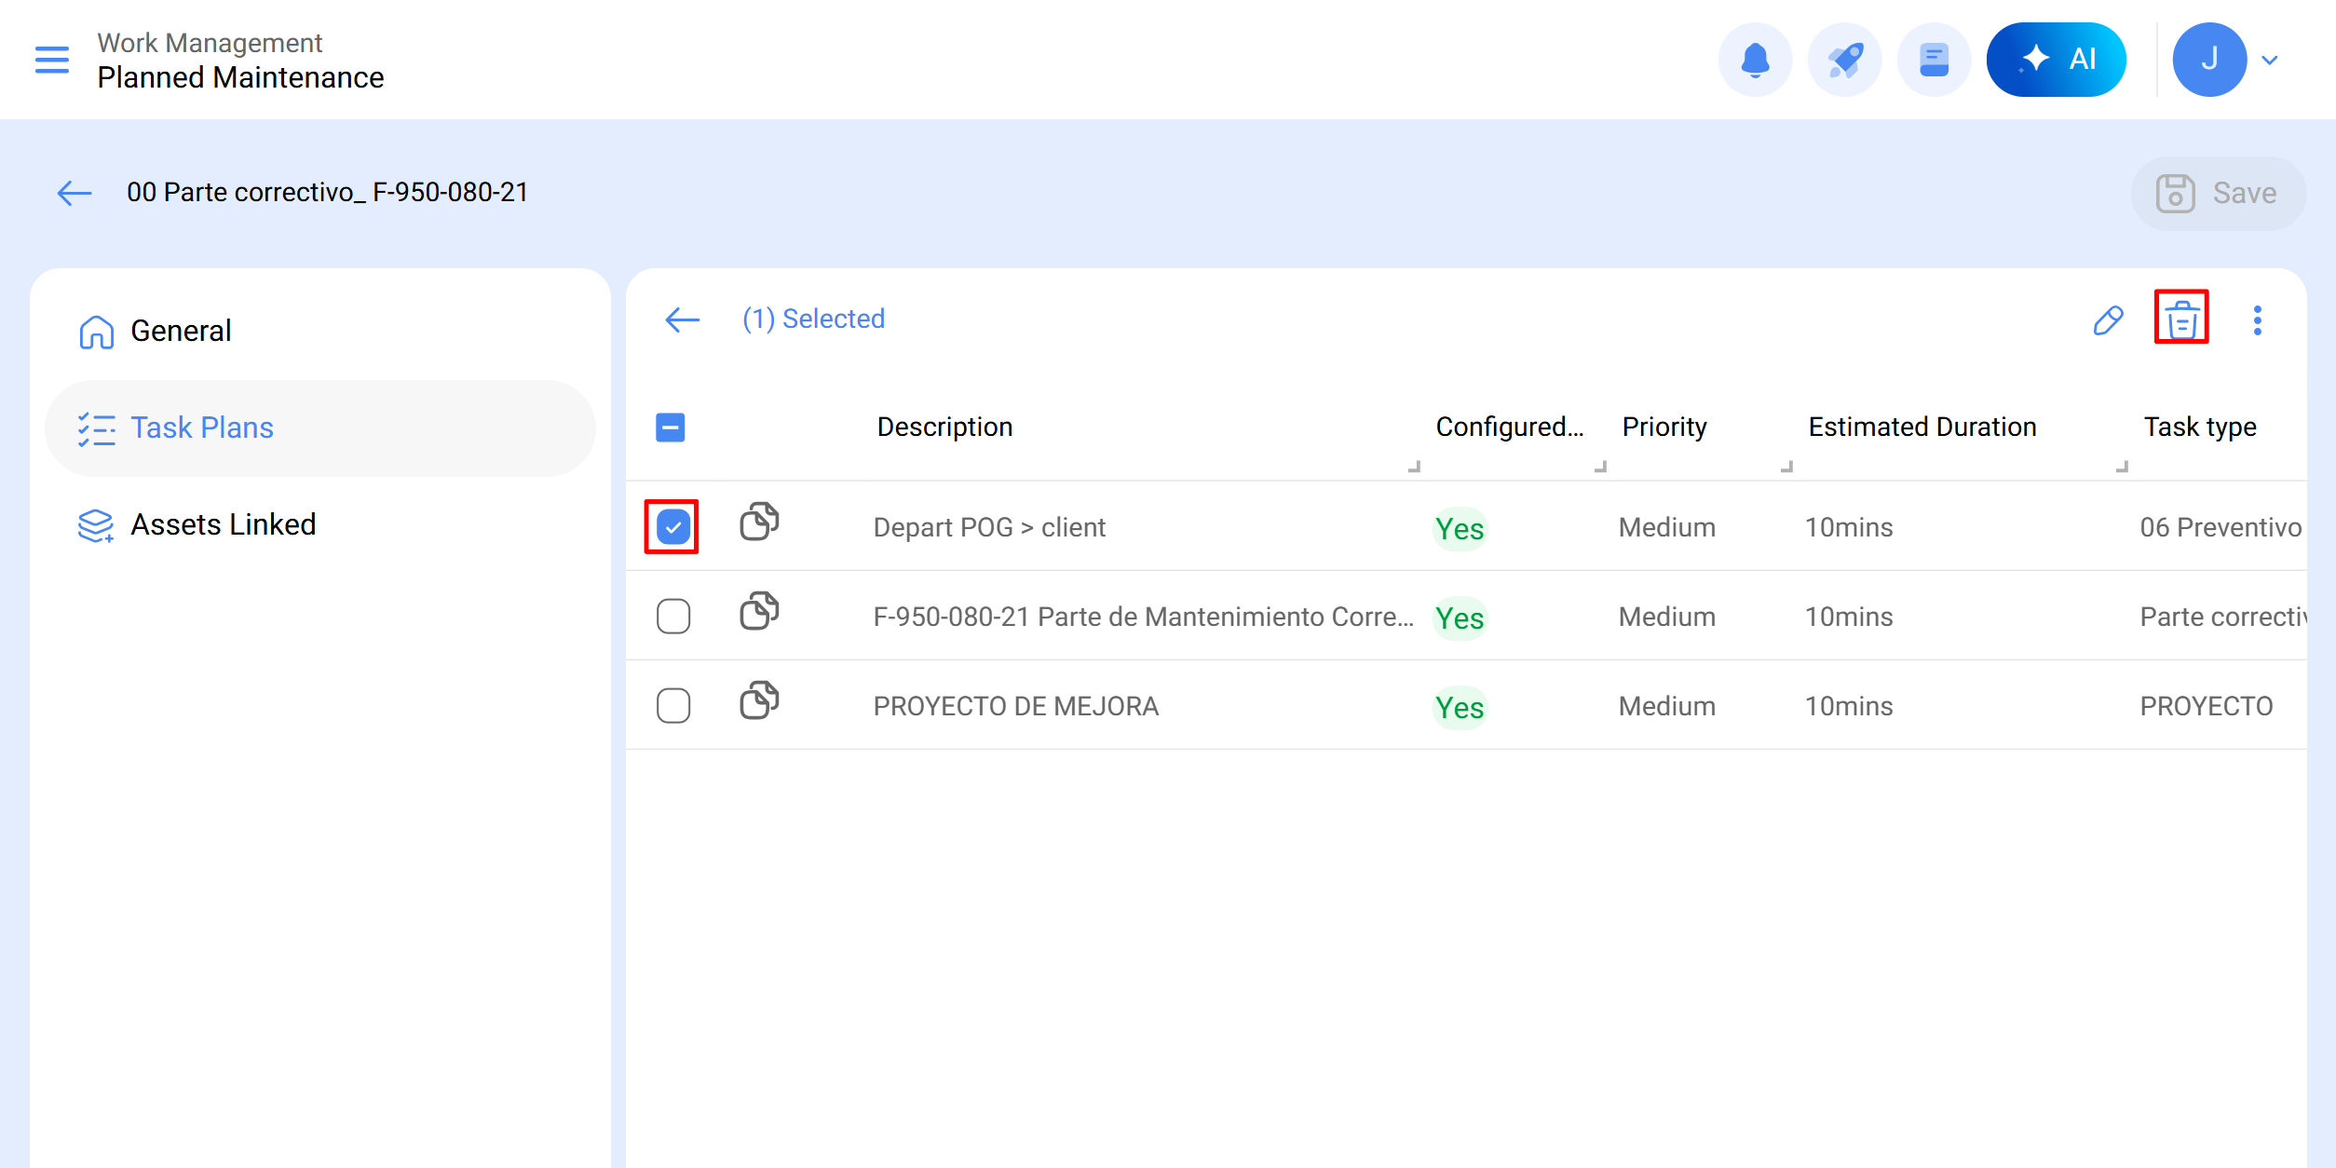Click the AI assistant button

click(2056, 60)
